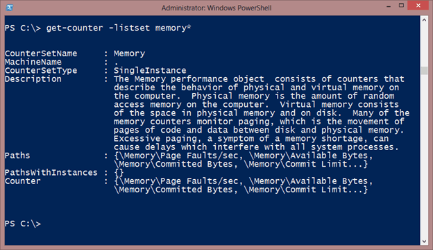Click the Description label
This screenshot has height=250, width=433.
(x=33, y=79)
